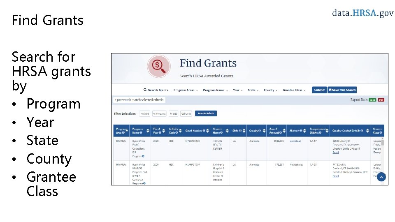Viewport: 395px width, 222px height.
Task: Sort by the Award Amount column arrows
Action: click(284, 131)
